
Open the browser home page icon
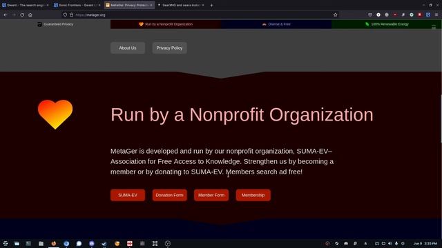click(x=30, y=15)
